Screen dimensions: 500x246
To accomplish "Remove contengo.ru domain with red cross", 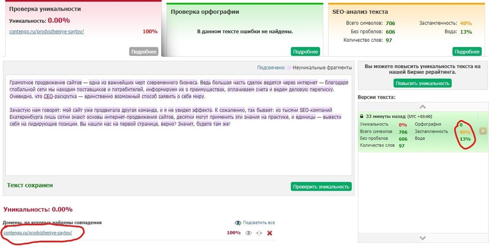I will pyautogui.click(x=270, y=233).
